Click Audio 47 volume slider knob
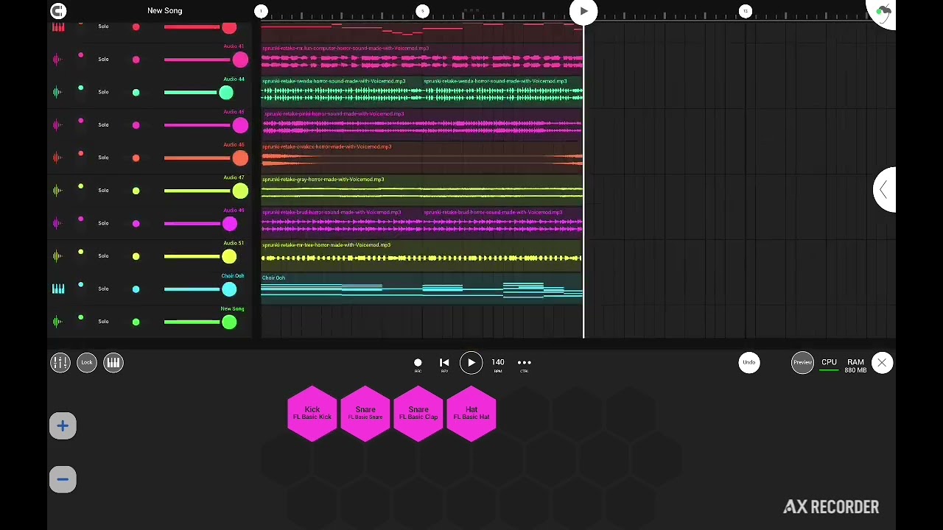 [240, 191]
